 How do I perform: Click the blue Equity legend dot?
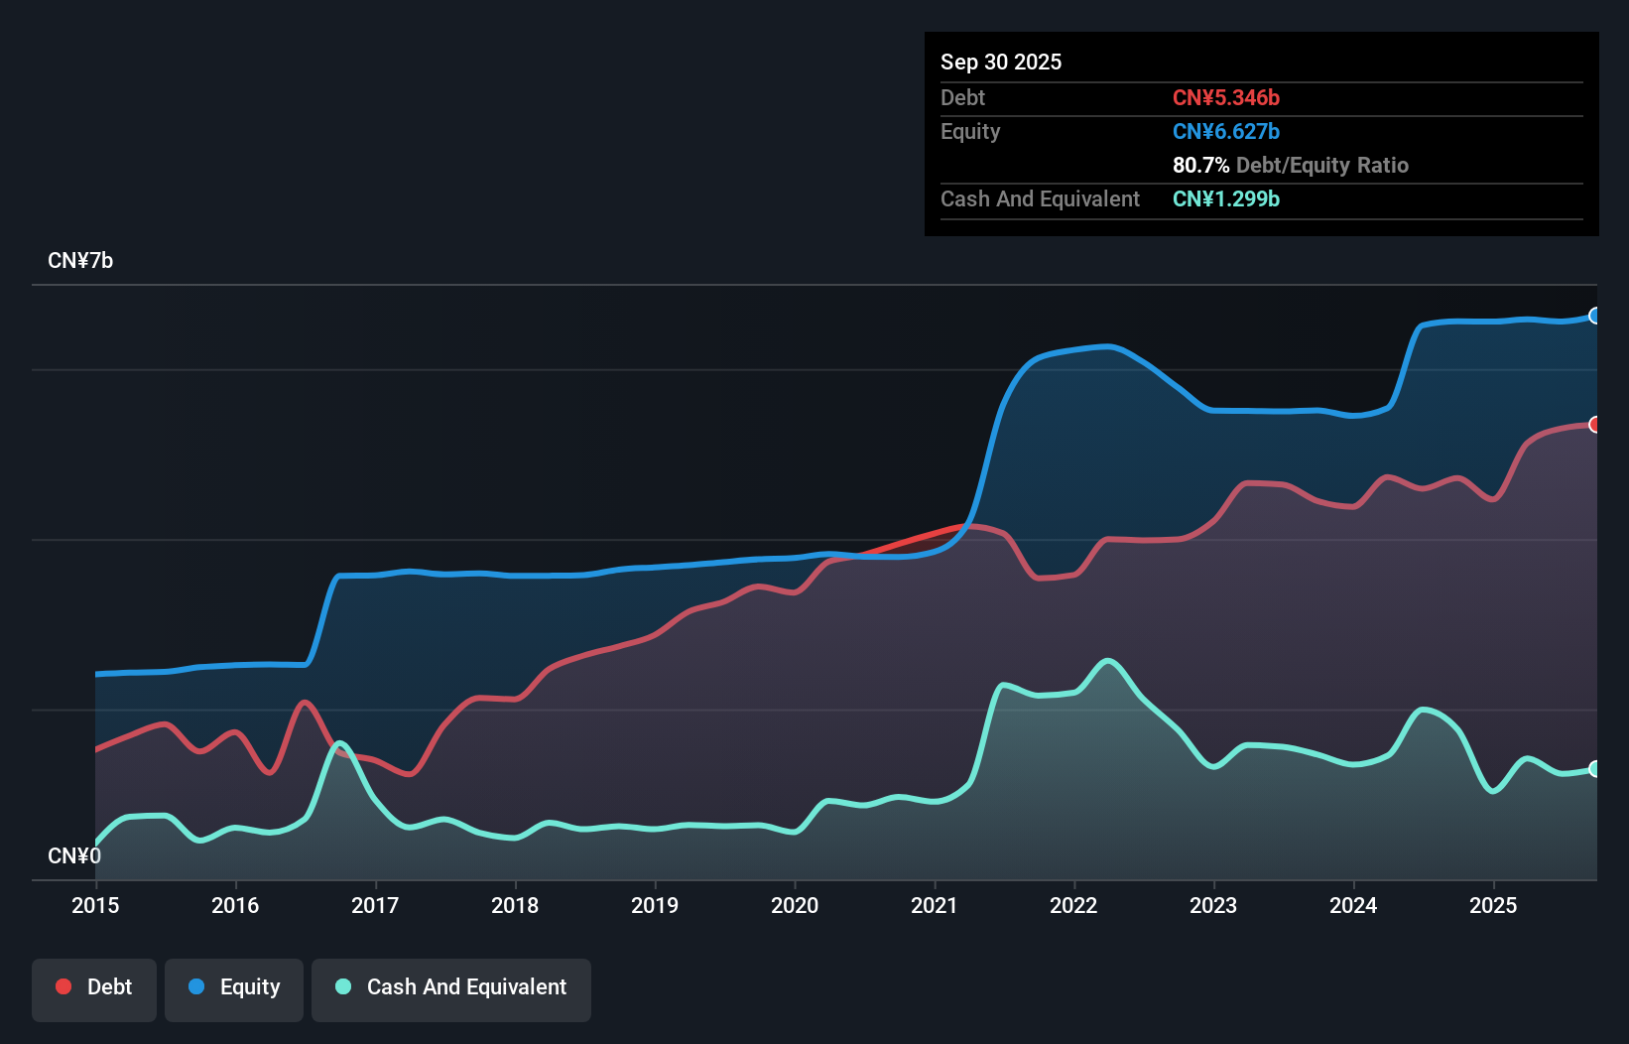[198, 986]
